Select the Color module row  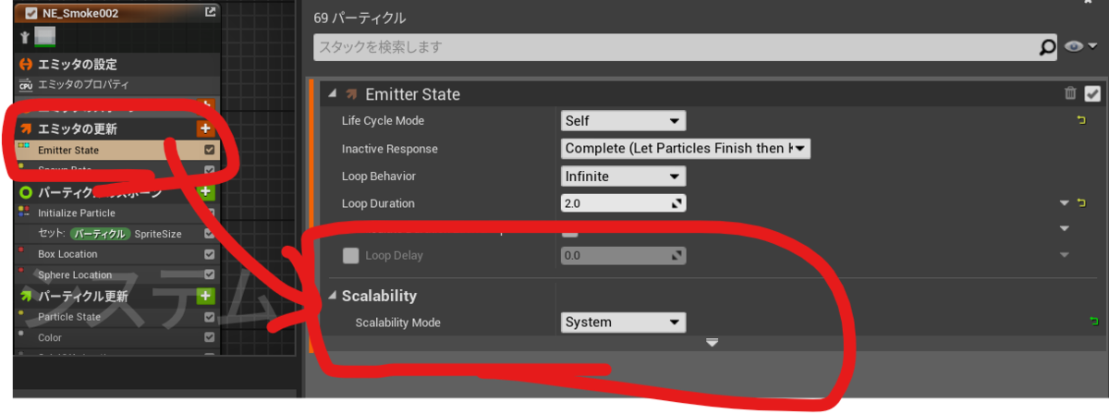117,338
